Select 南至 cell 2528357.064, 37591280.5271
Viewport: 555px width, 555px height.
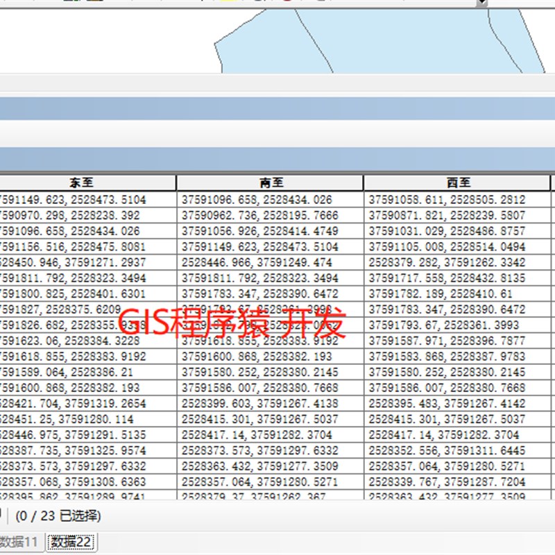(271, 482)
